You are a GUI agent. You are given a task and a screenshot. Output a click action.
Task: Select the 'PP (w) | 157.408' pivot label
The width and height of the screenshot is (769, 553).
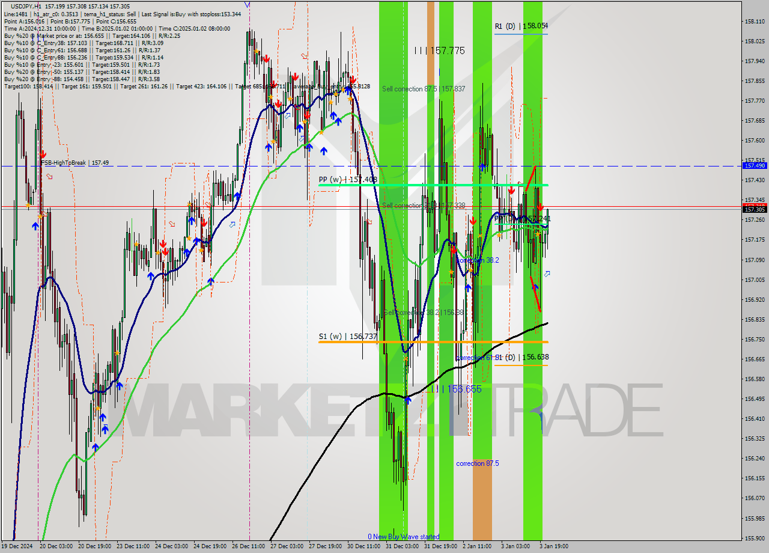[348, 179]
